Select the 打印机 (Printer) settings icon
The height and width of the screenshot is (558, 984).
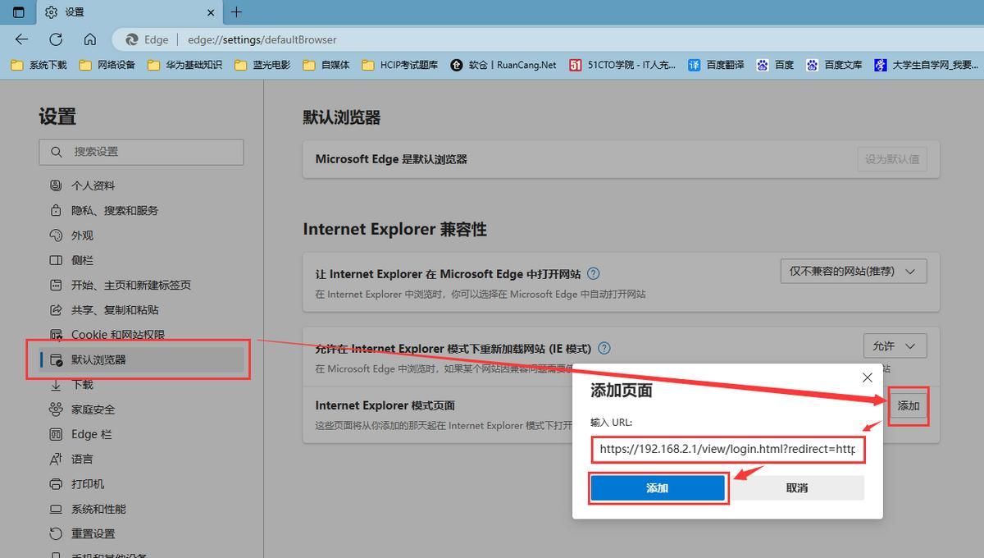point(56,483)
